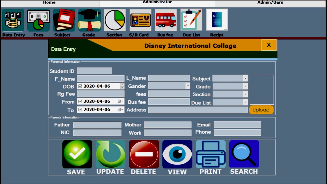Open the S/D Card icon

pos(140,20)
